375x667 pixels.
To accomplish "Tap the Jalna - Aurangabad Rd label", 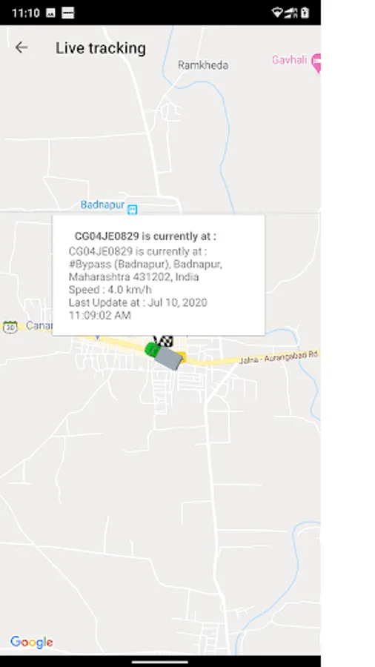I will point(279,357).
